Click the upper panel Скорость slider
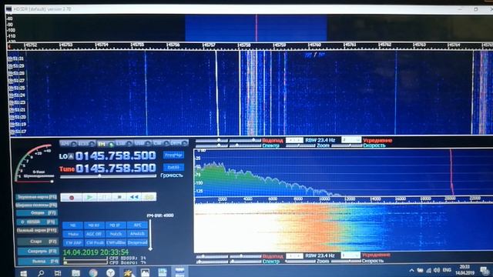The width and height of the screenshot is (493, 277). tap(347, 145)
